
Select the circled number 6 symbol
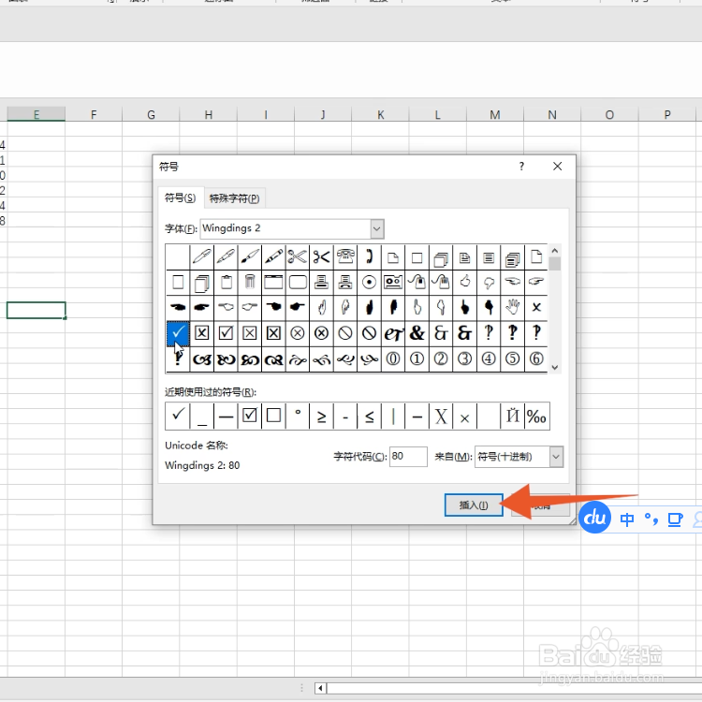point(536,359)
